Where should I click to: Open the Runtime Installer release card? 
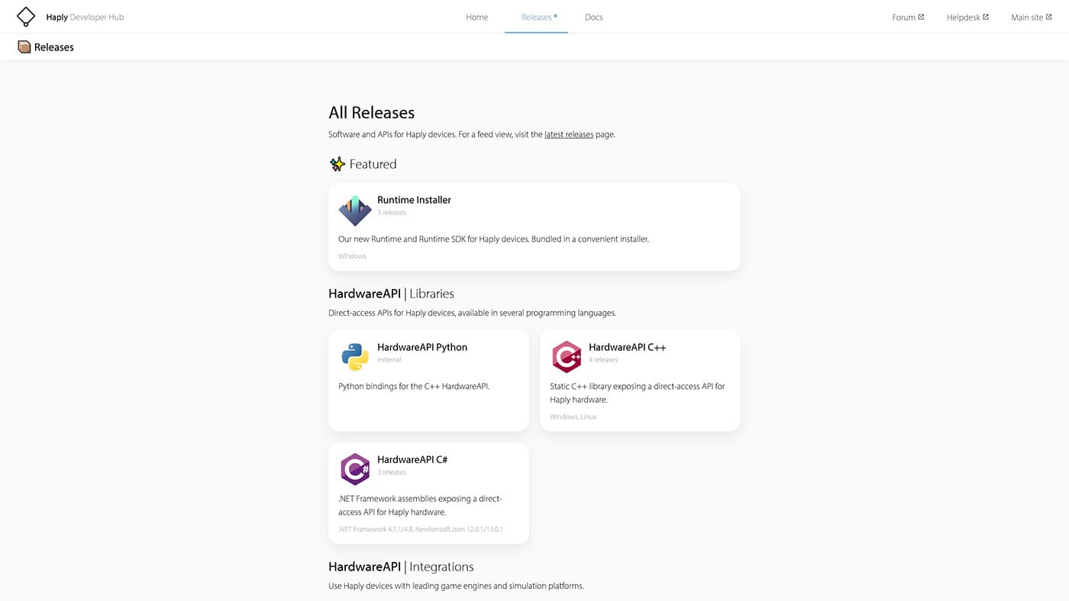click(534, 227)
